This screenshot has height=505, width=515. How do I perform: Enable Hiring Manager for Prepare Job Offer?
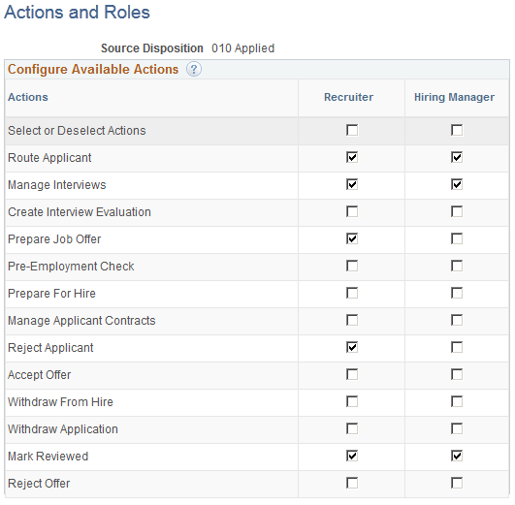coord(457,238)
